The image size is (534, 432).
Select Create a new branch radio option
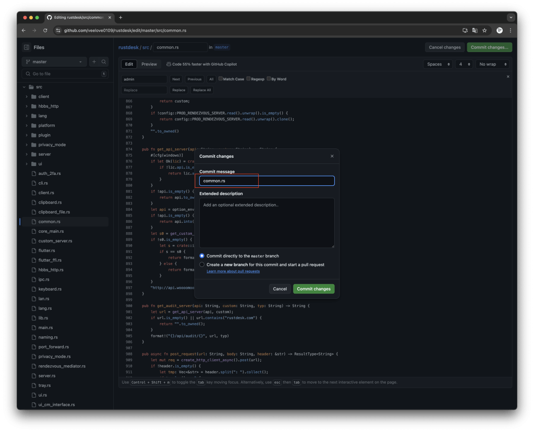(x=202, y=264)
